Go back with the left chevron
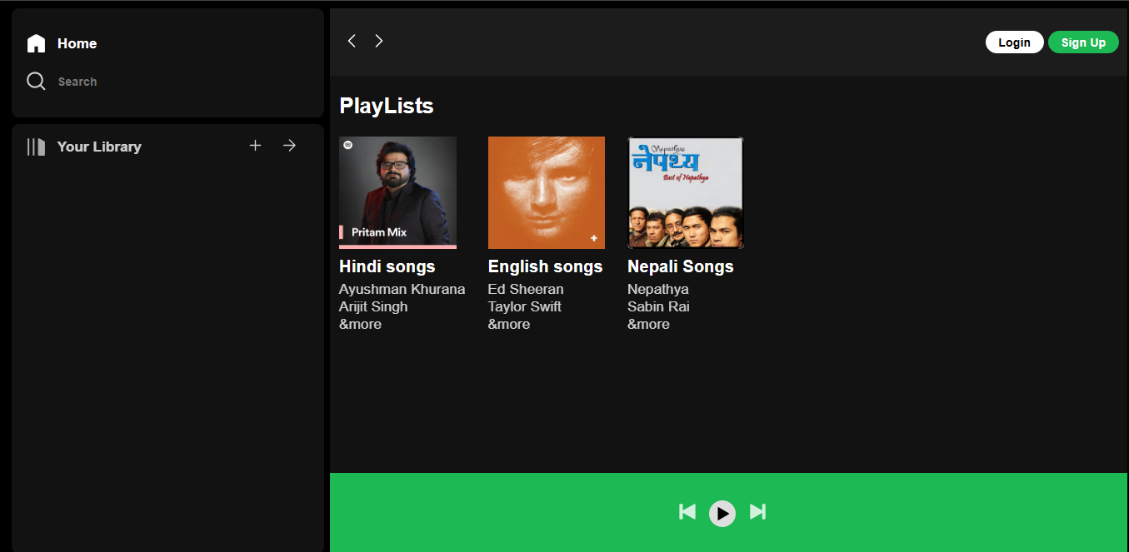 coord(352,41)
